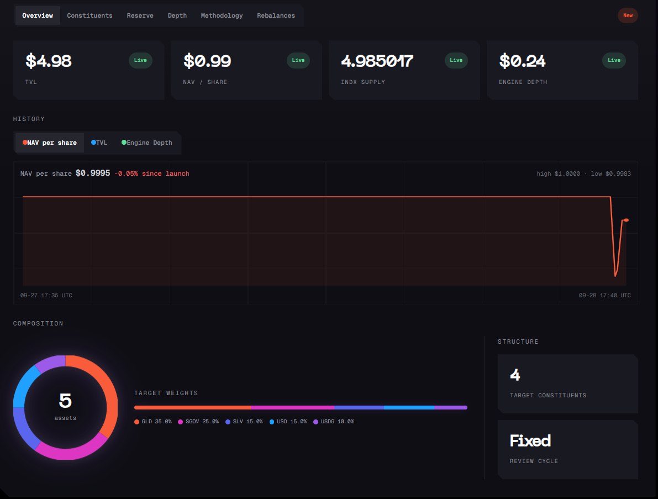Open the Constituents tab
Image resolution: width=658 pixels, height=499 pixels.
pos(90,15)
